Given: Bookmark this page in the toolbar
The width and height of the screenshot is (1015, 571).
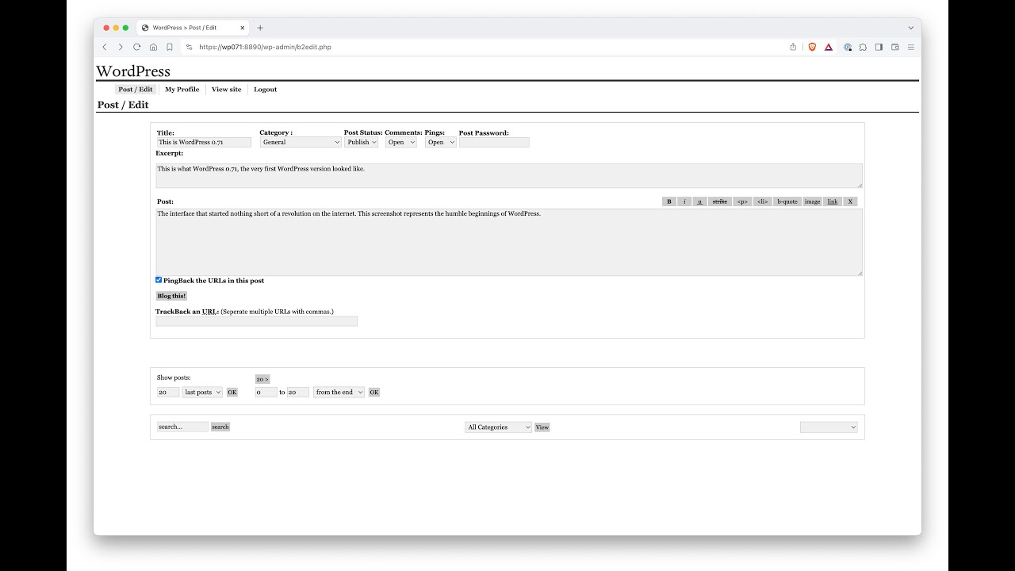Looking at the screenshot, I should pos(170,47).
